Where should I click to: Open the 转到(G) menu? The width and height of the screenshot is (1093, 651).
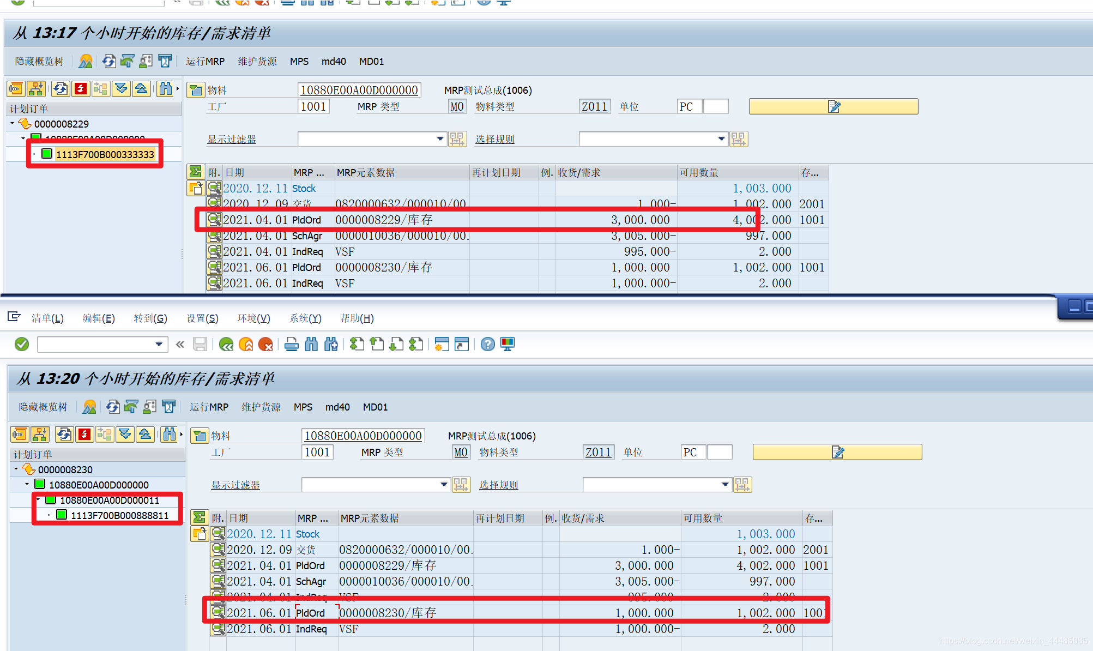150,318
